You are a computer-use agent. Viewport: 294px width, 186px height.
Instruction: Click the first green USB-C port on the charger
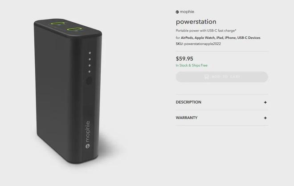click(x=57, y=24)
